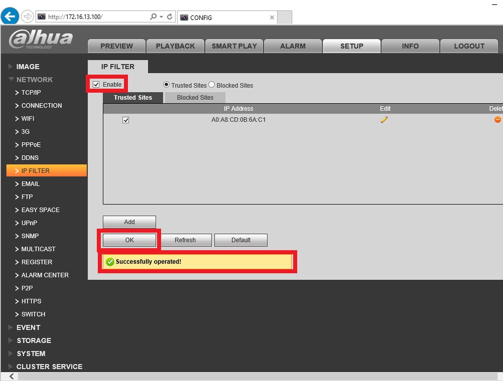This screenshot has height=381, width=503.
Task: Switch to the Blocked Sites list tab
Action: [x=195, y=98]
